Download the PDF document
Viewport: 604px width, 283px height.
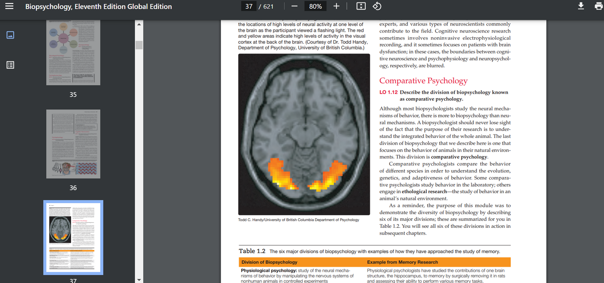pos(581,6)
